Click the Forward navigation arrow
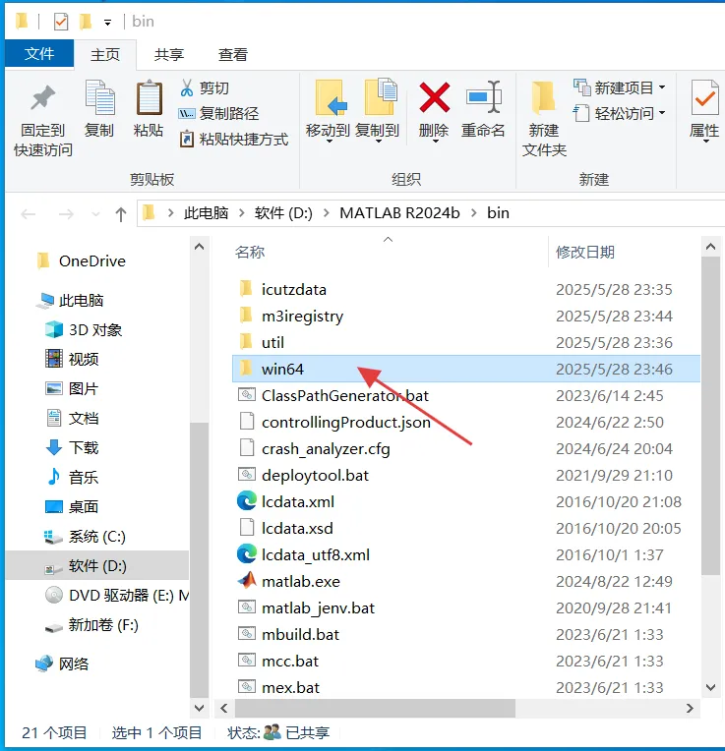This screenshot has width=725, height=751. tap(66, 214)
